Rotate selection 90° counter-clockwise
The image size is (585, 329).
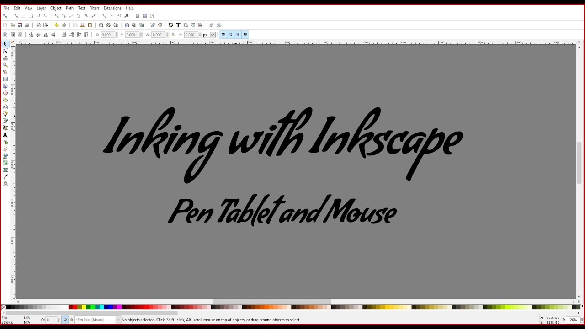31,35
